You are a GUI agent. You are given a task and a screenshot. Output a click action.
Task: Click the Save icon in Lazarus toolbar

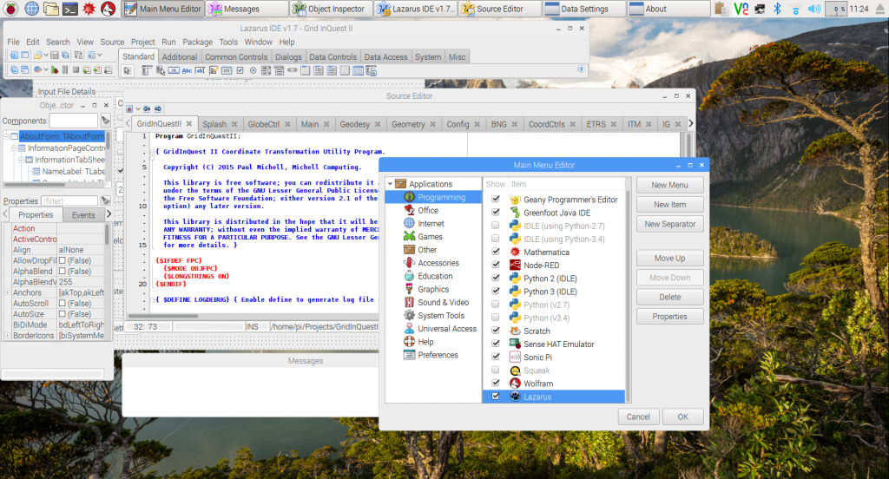[x=55, y=55]
